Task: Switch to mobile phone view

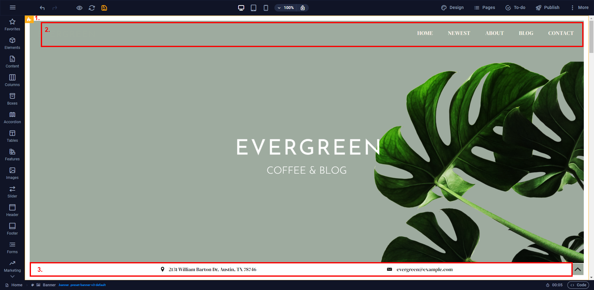Action: click(x=266, y=8)
